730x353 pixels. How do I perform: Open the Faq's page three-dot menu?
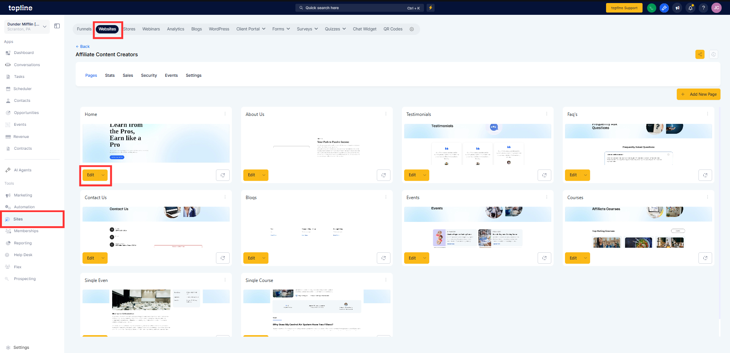tap(708, 114)
